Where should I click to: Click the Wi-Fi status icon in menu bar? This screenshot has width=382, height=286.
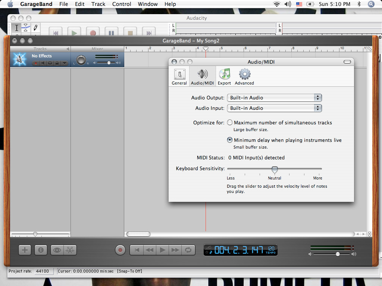pos(276,4)
